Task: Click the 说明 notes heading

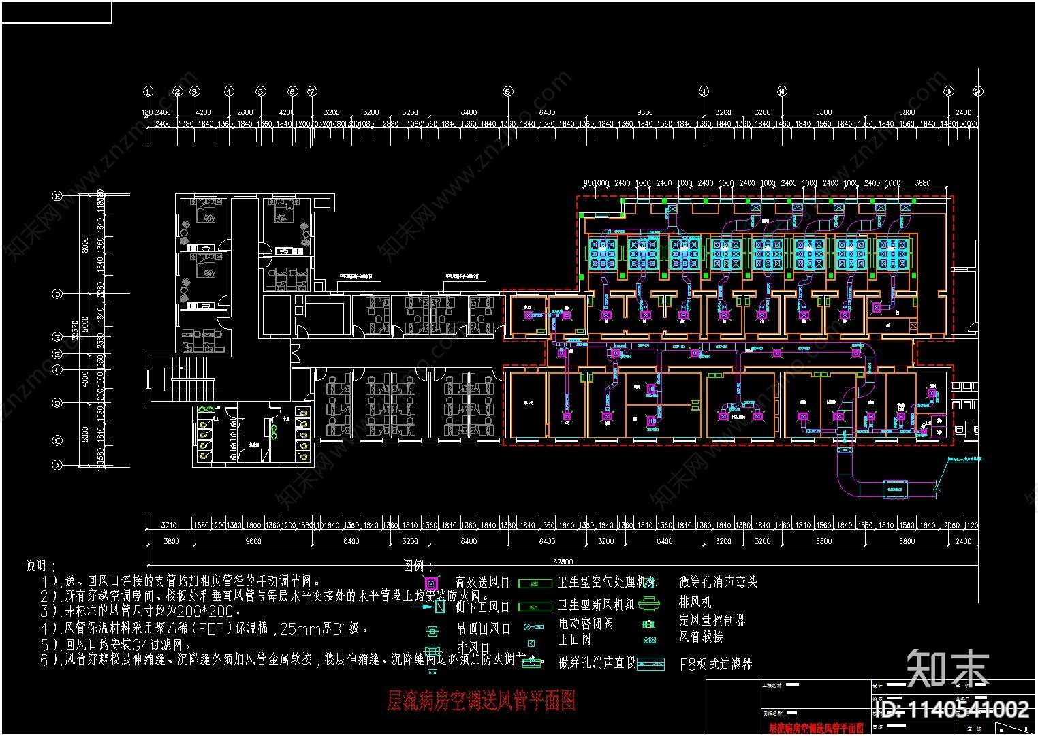Action: click(x=41, y=566)
